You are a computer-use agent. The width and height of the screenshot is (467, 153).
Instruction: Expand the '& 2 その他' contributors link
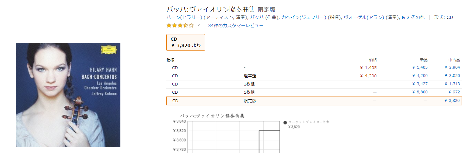coord(413,17)
